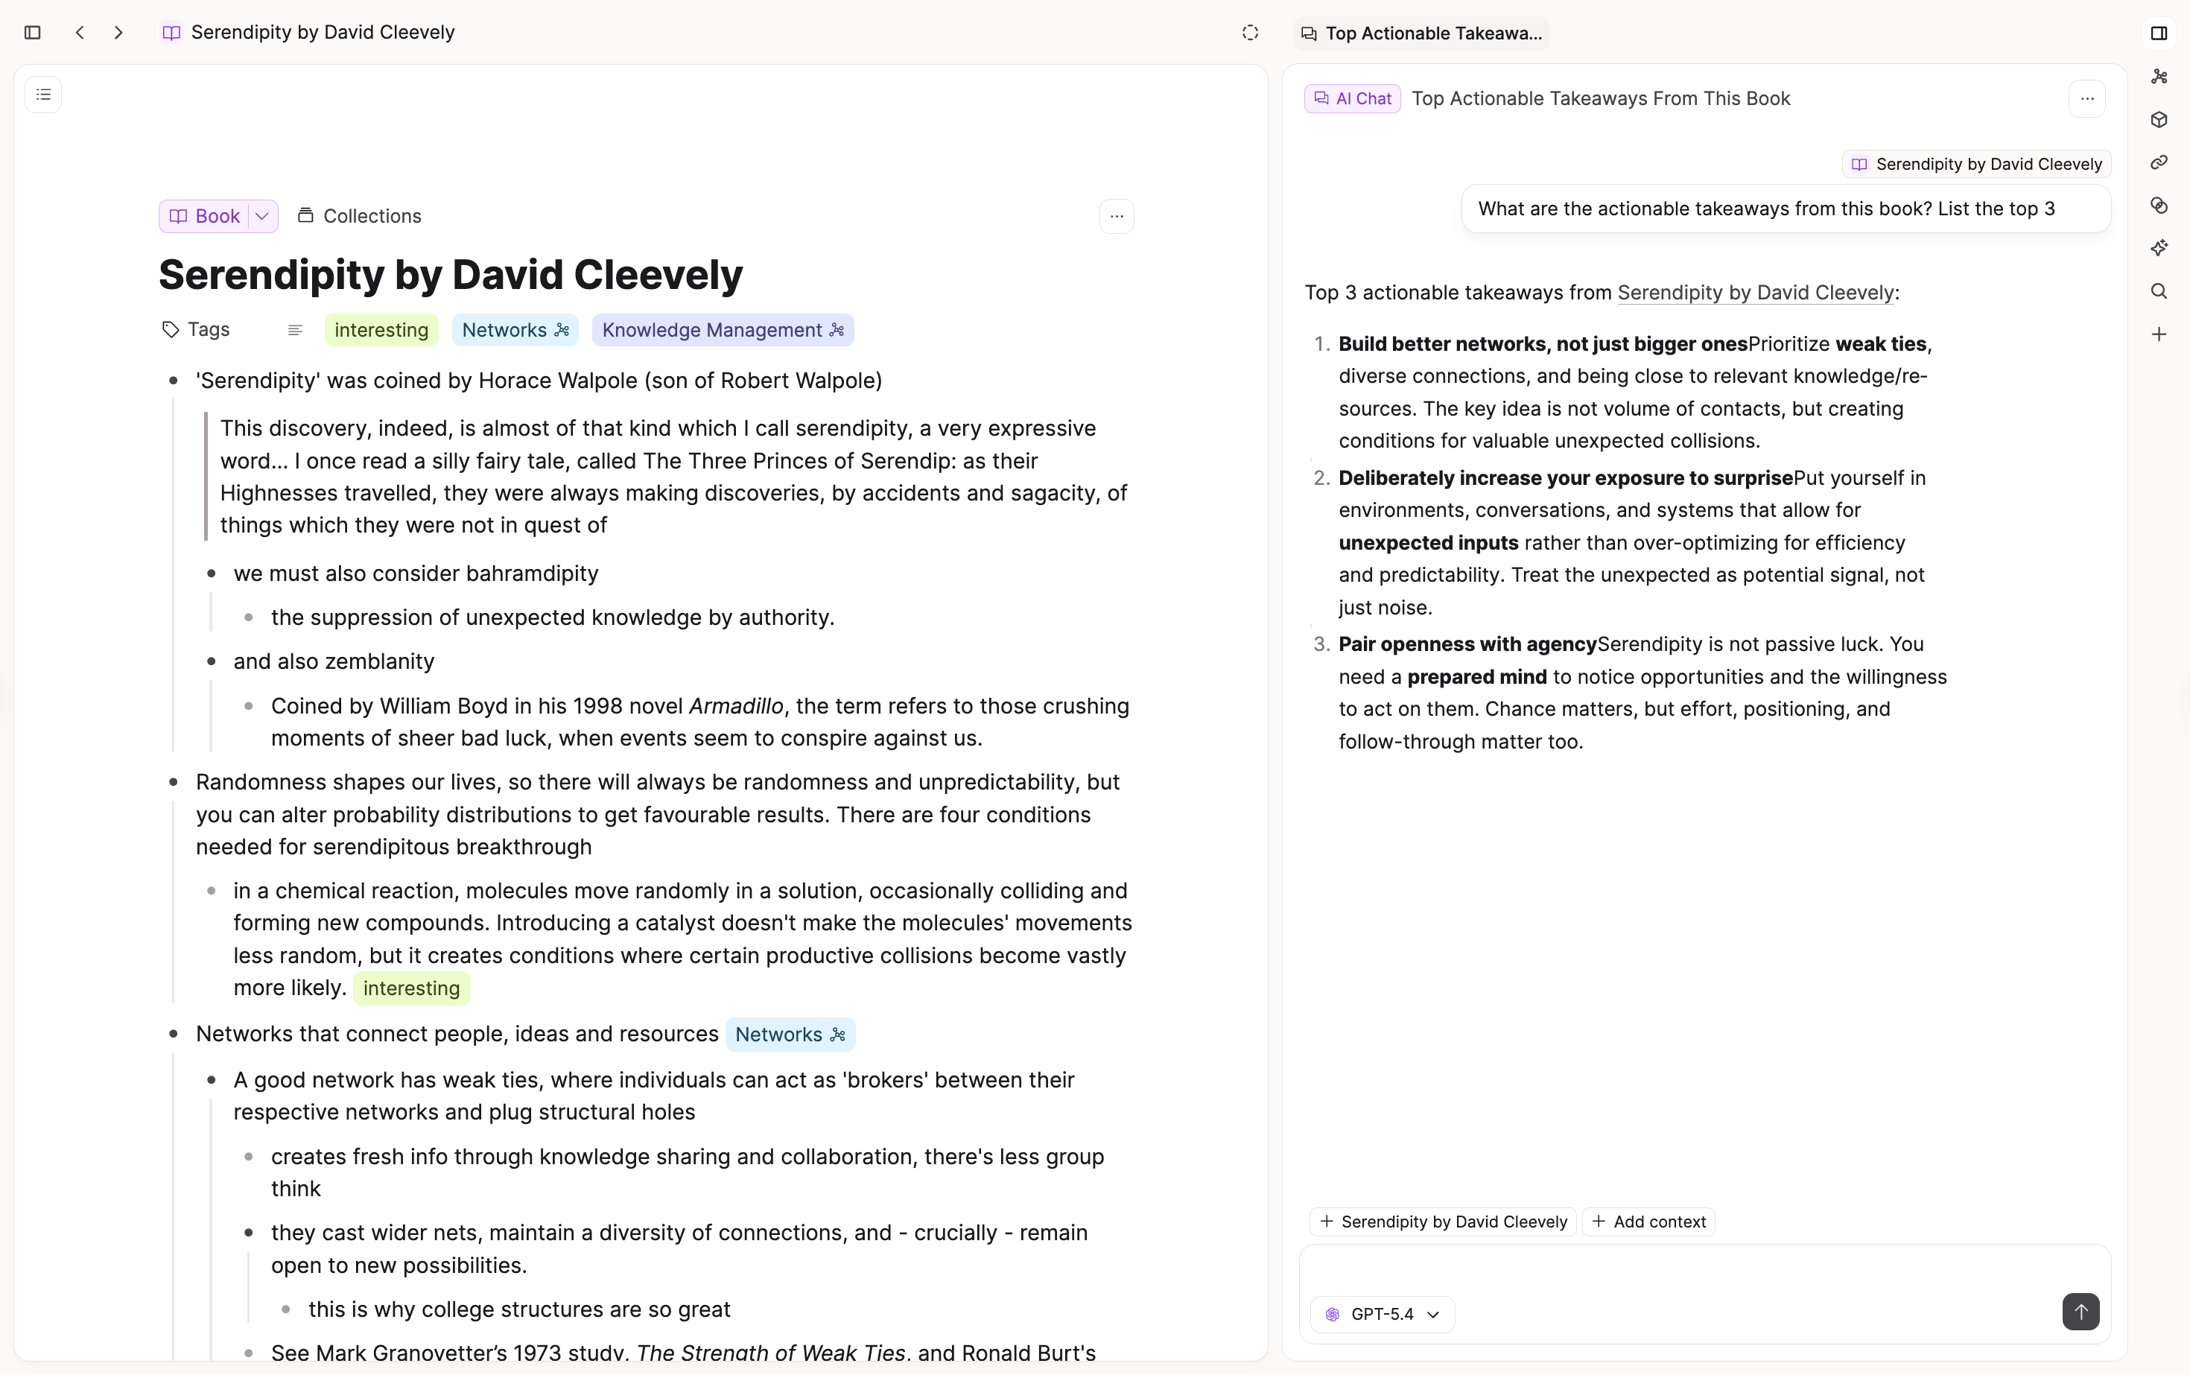The height and width of the screenshot is (1375, 2190).
Task: Open graph view from right sidebar
Action: coord(2159,77)
